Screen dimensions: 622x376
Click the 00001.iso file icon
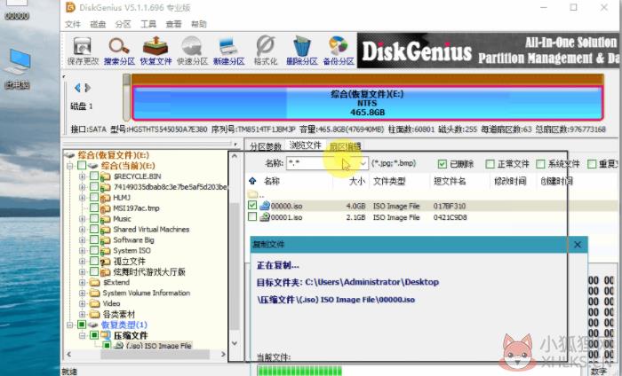(x=265, y=217)
